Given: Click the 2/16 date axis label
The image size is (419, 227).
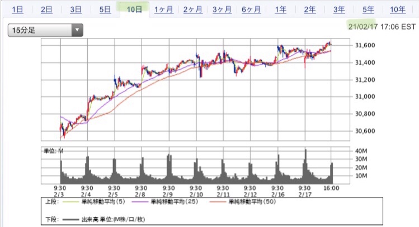Looking at the screenshot, I should (x=278, y=195).
